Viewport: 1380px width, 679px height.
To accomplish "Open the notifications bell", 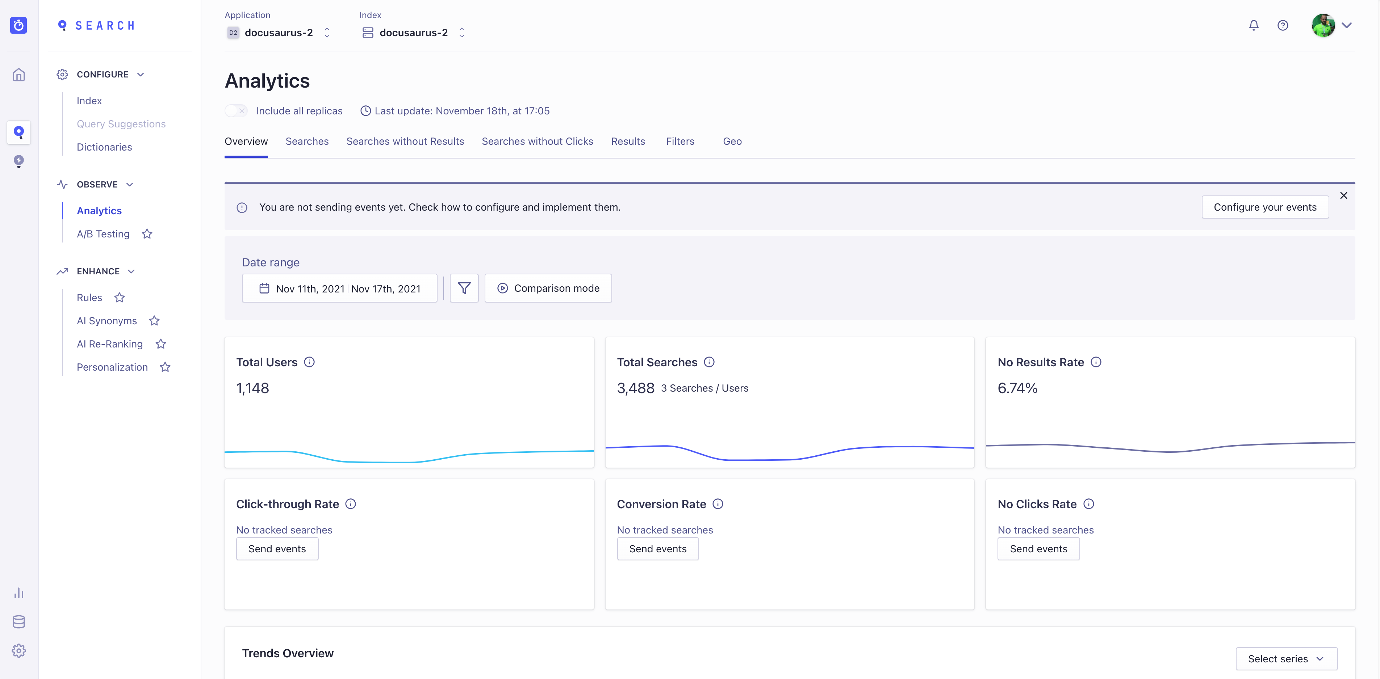I will [1254, 25].
